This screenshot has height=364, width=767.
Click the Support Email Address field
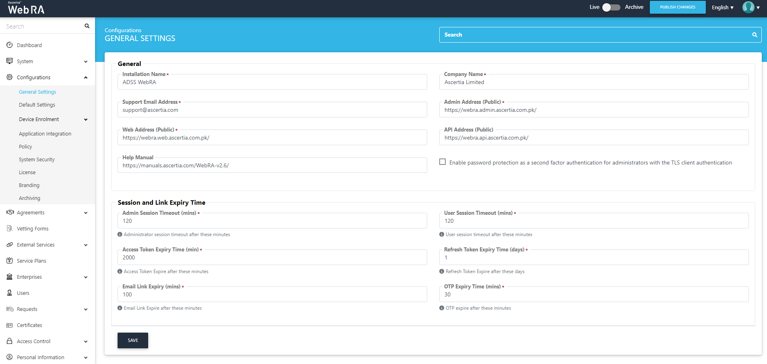(x=272, y=110)
